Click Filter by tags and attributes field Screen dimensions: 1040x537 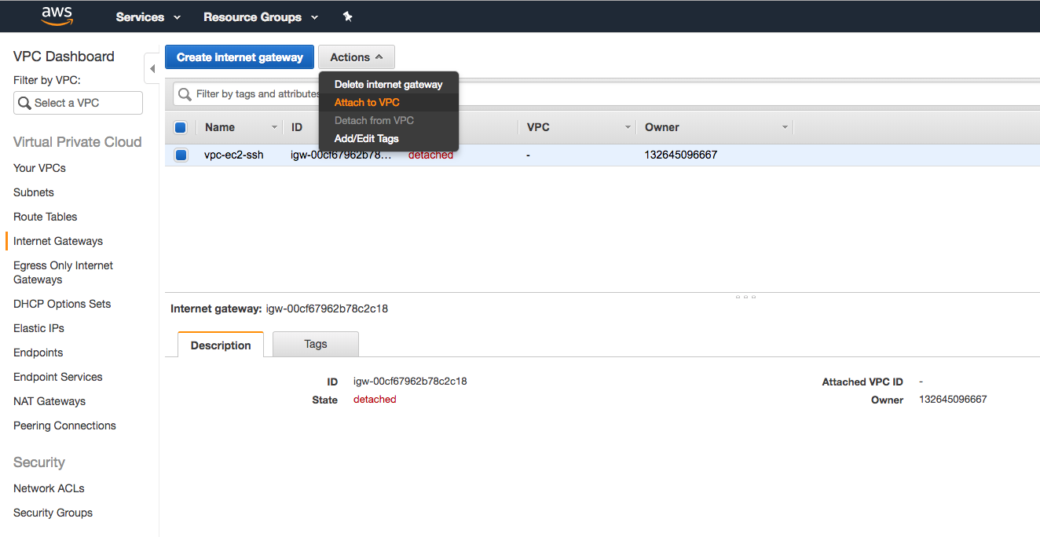[606, 94]
